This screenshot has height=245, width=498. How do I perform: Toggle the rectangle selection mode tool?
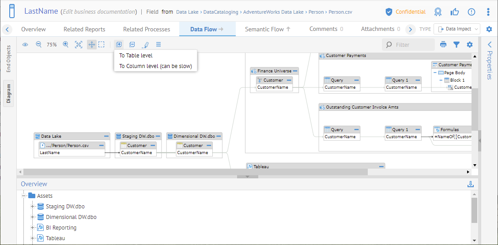[102, 45]
